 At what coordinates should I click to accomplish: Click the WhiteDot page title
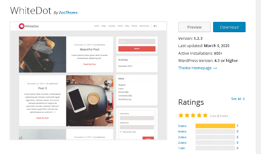coord(31,11)
